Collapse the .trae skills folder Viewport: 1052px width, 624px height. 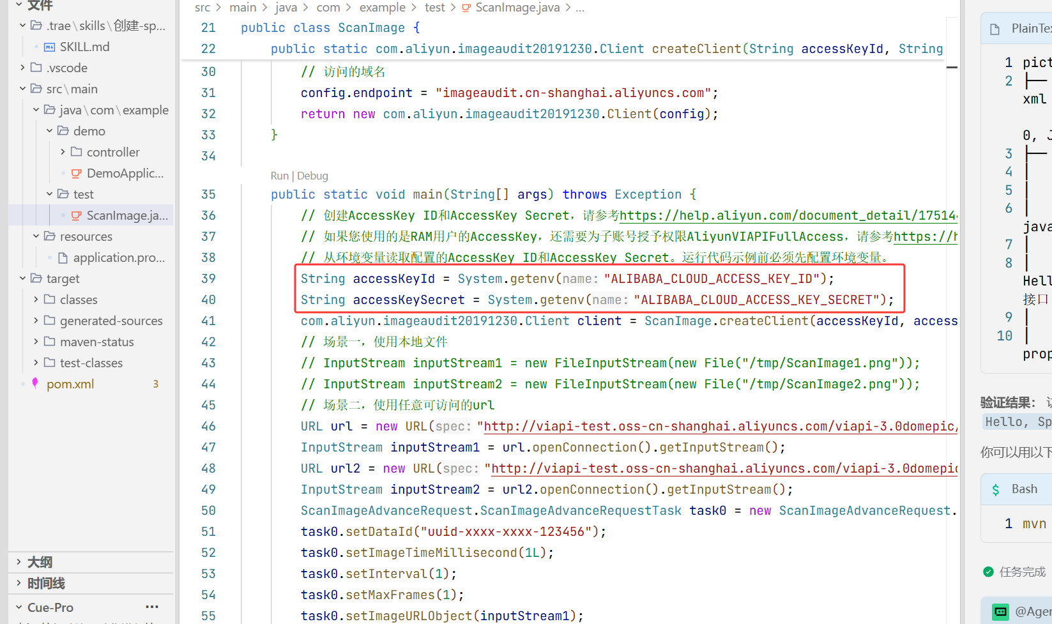[x=22, y=26]
